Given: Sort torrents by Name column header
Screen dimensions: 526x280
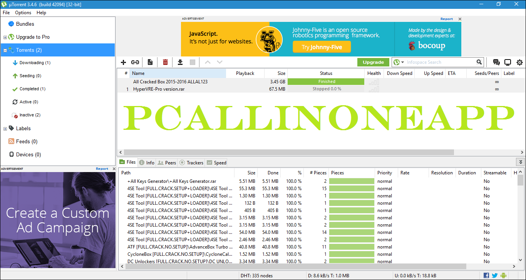Looking at the screenshot, I should 178,73.
